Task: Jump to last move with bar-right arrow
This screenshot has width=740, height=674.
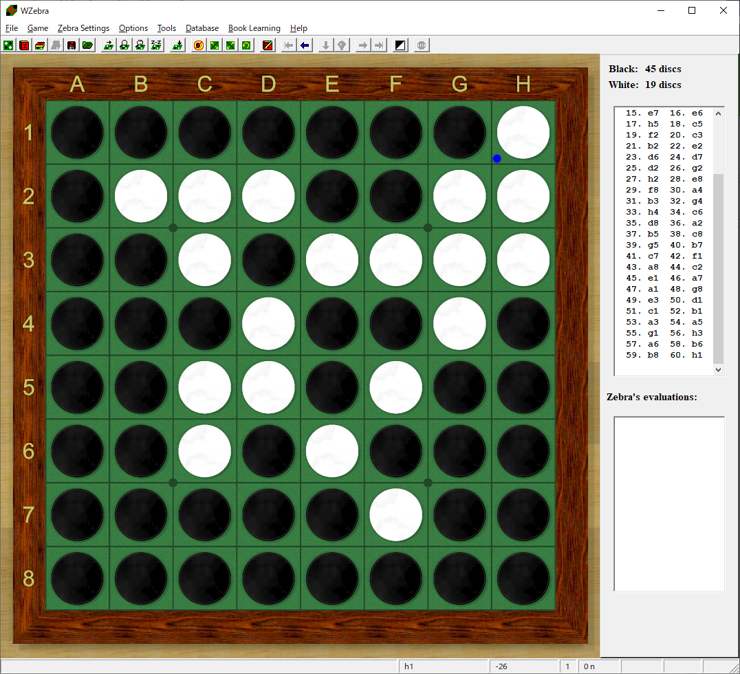Action: point(379,45)
